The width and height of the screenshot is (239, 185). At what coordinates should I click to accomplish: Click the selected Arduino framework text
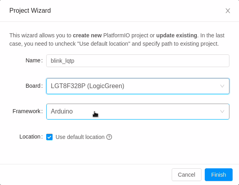click(x=62, y=112)
